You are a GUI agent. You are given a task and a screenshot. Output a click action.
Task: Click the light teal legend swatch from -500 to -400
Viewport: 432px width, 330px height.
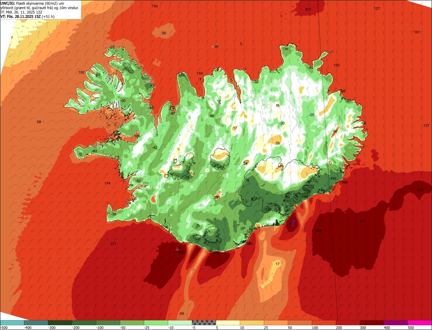point(12,323)
